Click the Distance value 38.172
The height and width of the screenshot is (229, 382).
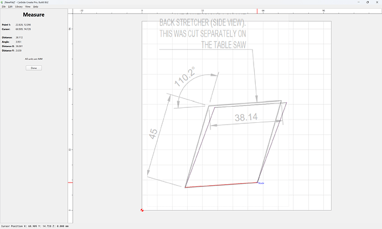(19, 38)
